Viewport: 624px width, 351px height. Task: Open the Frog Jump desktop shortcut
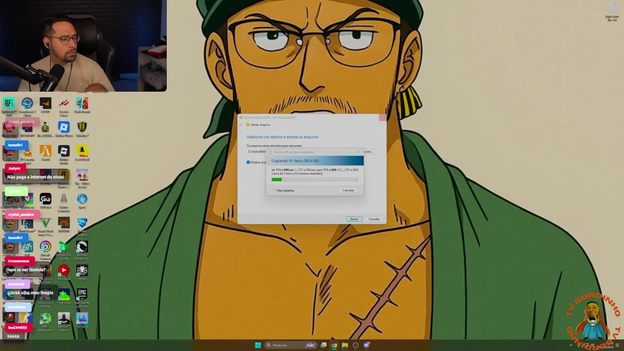64,297
